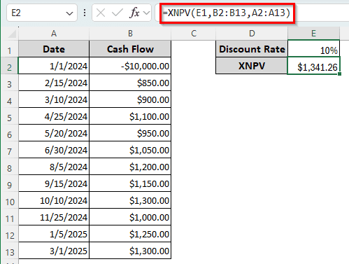Screen dimensions: 349x264
Task: Click the date cell 4/25/2024
Action: click(x=54, y=116)
